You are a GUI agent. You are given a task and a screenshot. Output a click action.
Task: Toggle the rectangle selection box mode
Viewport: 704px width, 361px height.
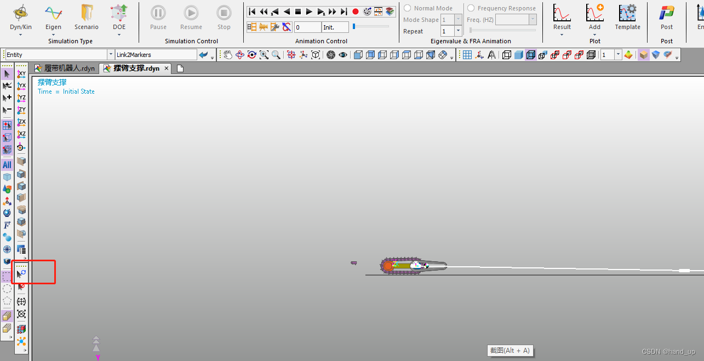(x=7, y=277)
